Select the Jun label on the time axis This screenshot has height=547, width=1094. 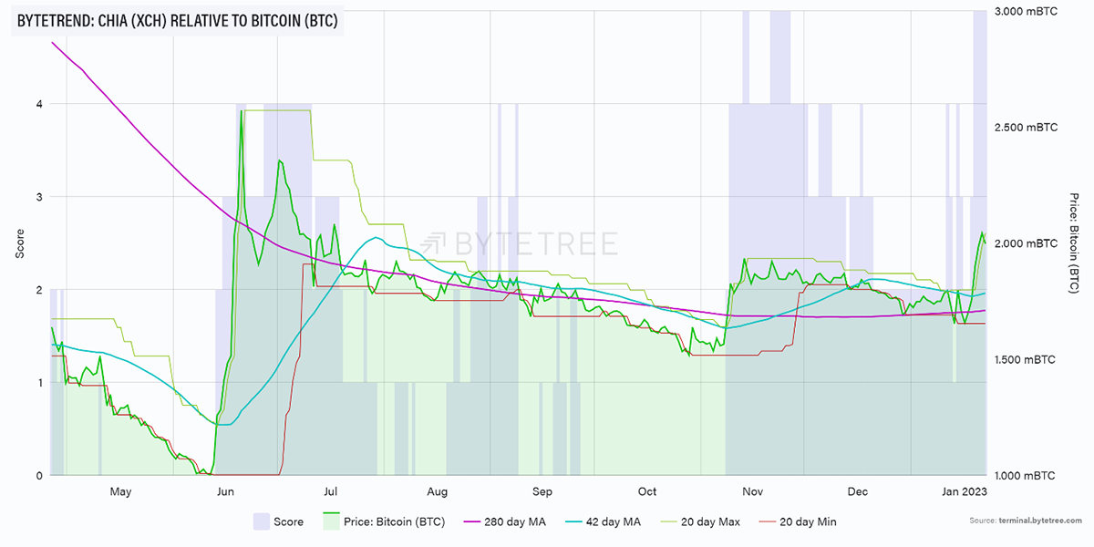coord(226,492)
